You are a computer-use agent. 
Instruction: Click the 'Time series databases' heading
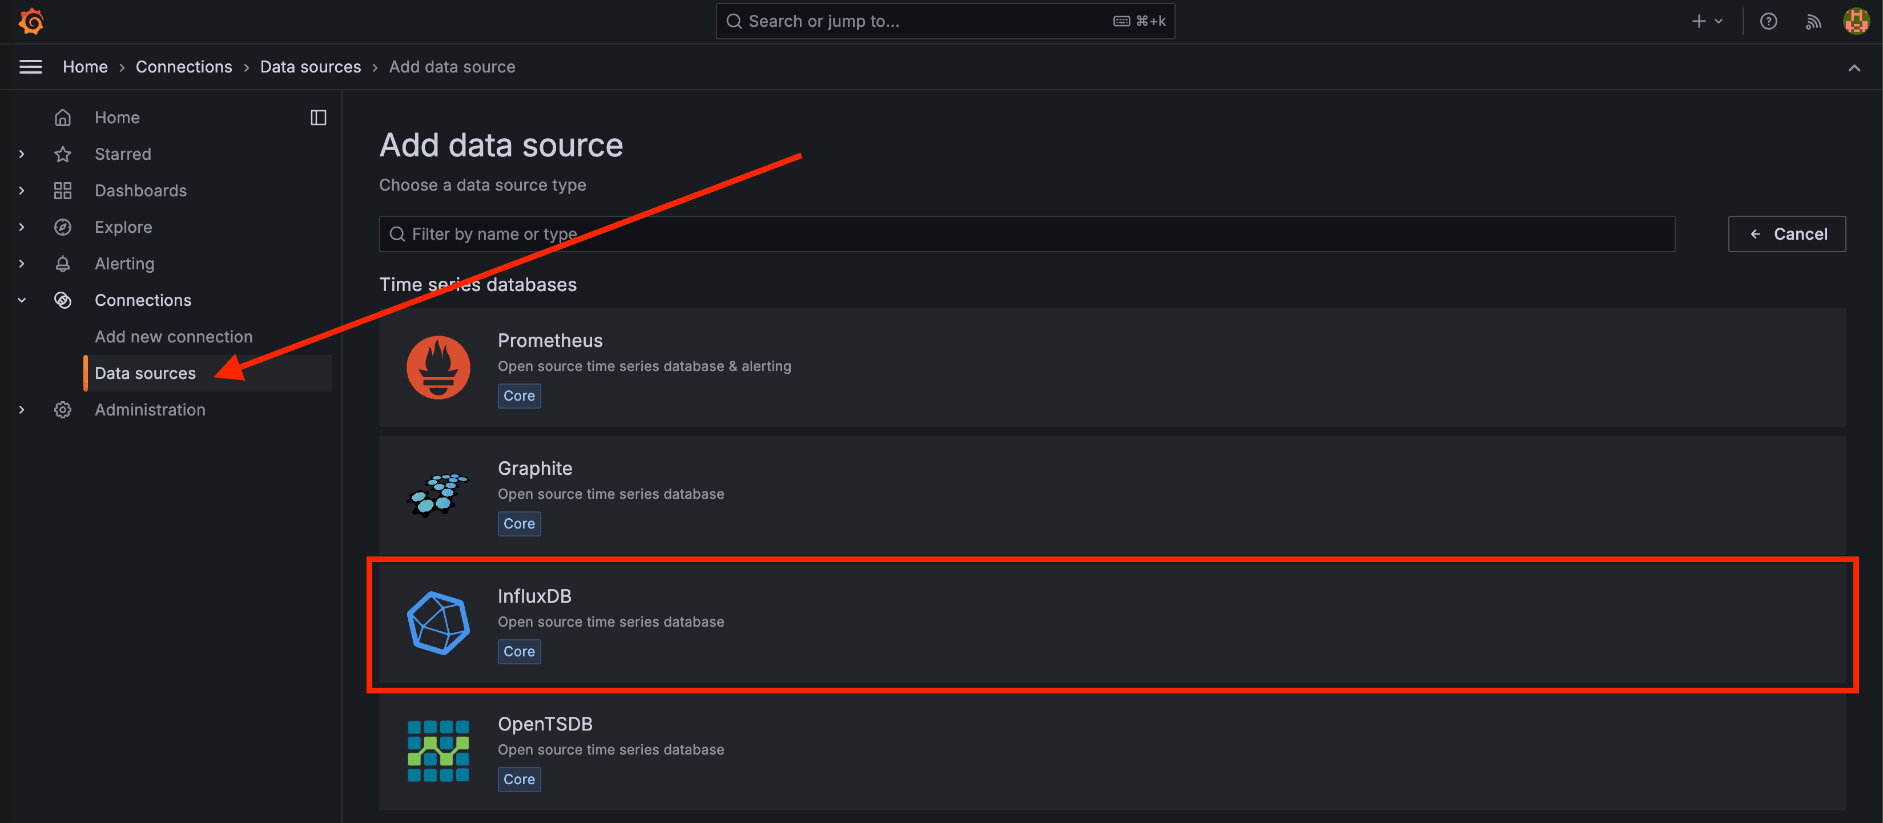pos(477,284)
